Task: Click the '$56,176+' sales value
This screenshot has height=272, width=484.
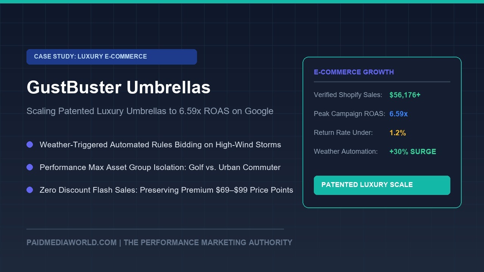Action: click(405, 95)
